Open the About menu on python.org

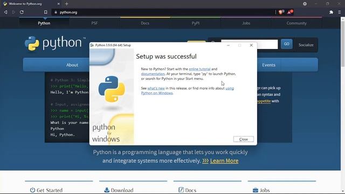click(72, 65)
